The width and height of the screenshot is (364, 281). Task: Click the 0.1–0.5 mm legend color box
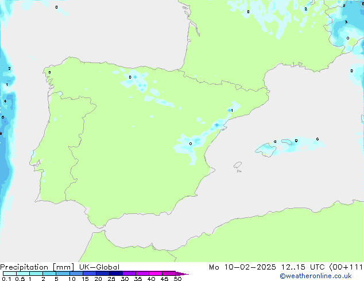[x=10, y=274]
